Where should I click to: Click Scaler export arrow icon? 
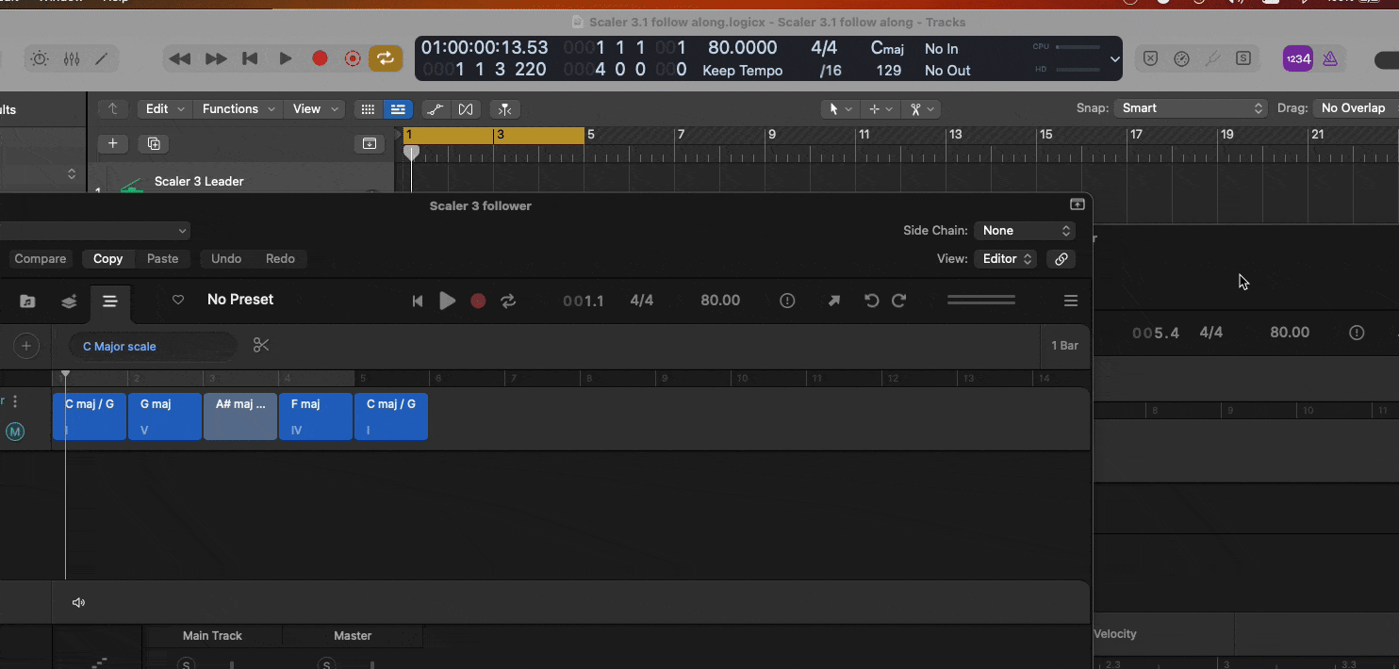(834, 301)
